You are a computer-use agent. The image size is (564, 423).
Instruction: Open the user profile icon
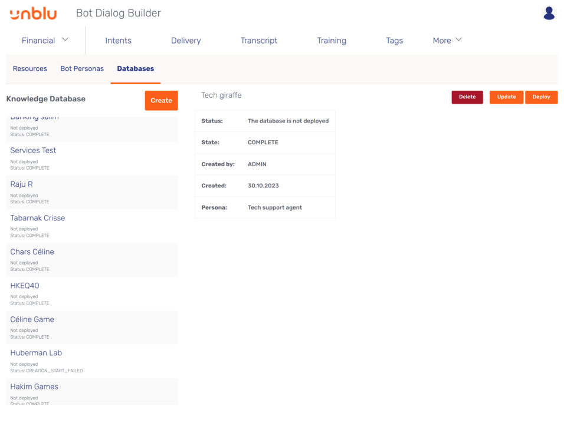[549, 13]
